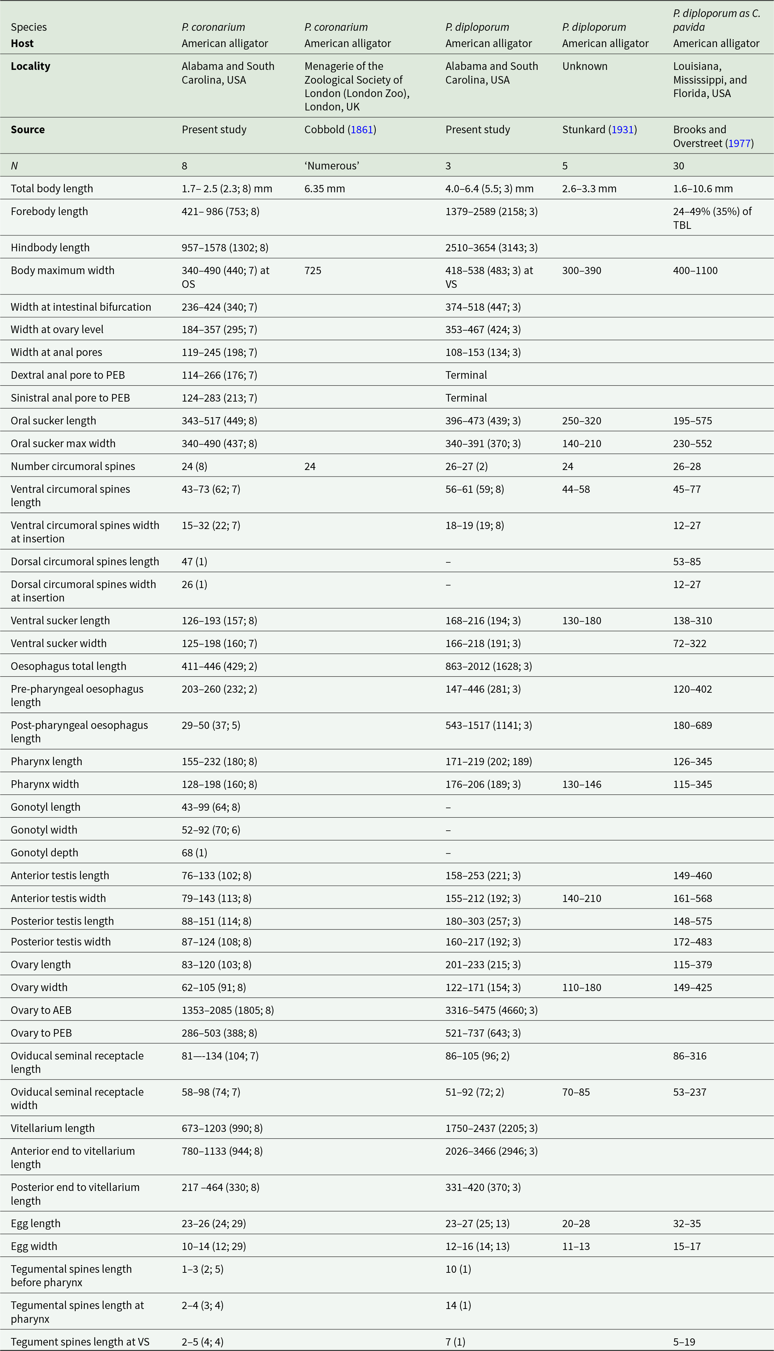Select the Gonotyl depth row label
The width and height of the screenshot is (774, 1351).
point(44,852)
